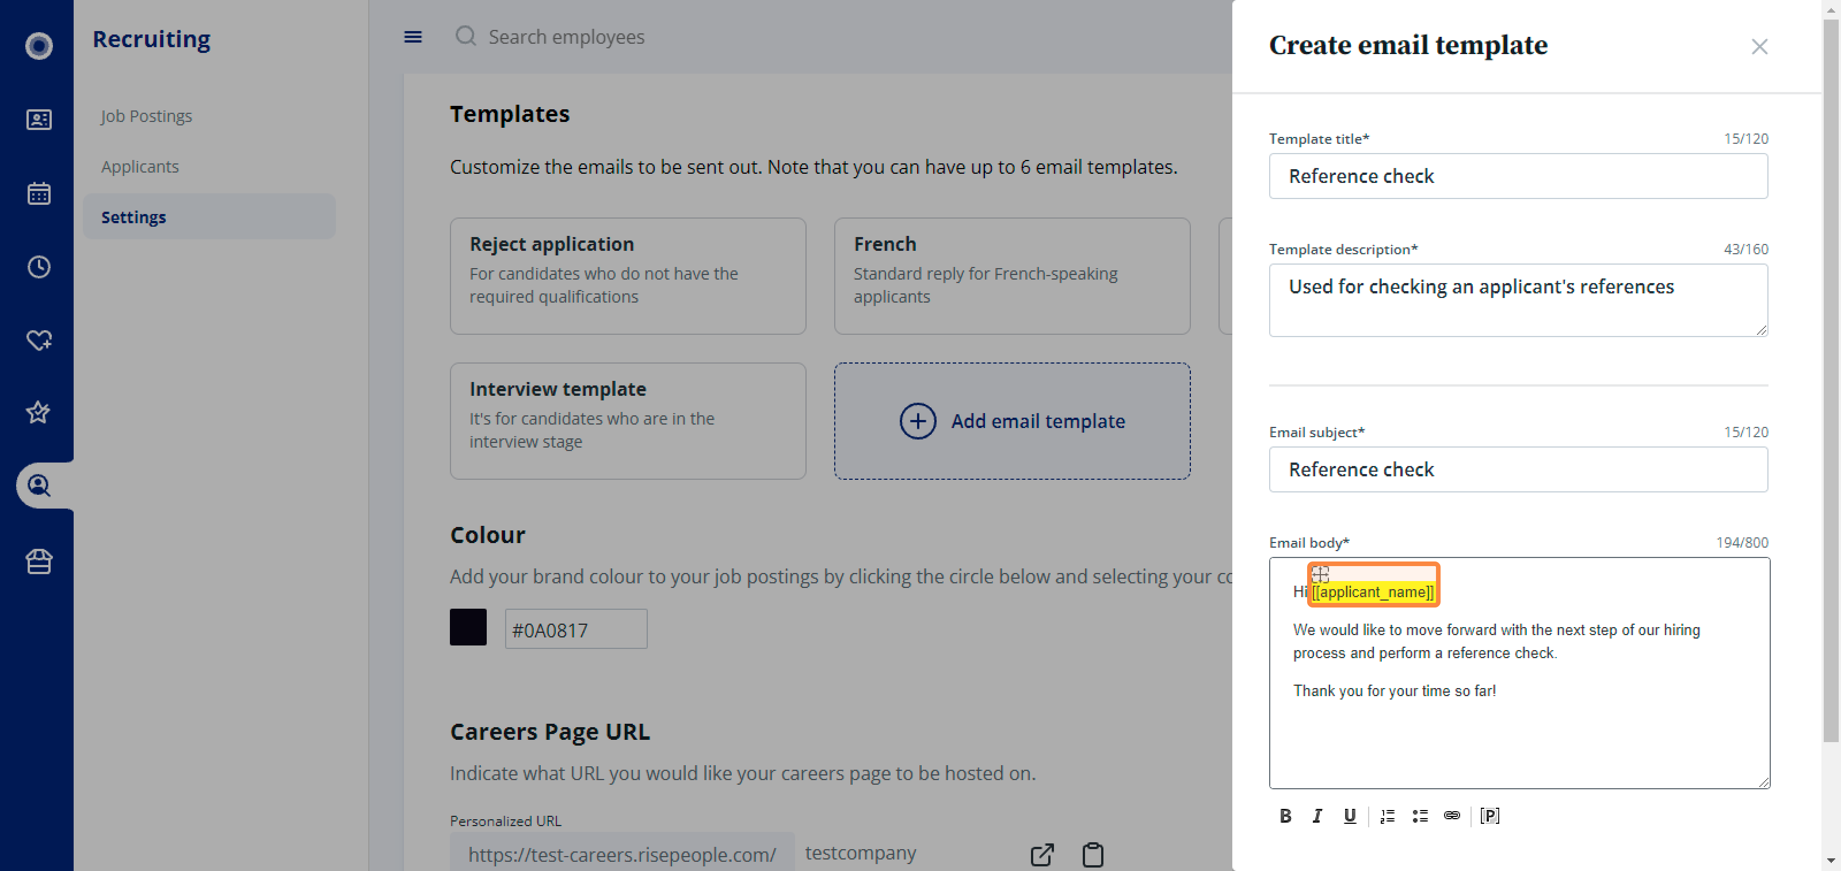
Task: Apply underline formatting in email body
Action: [x=1349, y=815]
